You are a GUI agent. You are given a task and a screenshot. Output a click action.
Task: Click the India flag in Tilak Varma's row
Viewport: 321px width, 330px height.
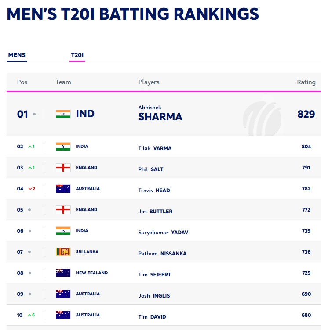click(63, 147)
